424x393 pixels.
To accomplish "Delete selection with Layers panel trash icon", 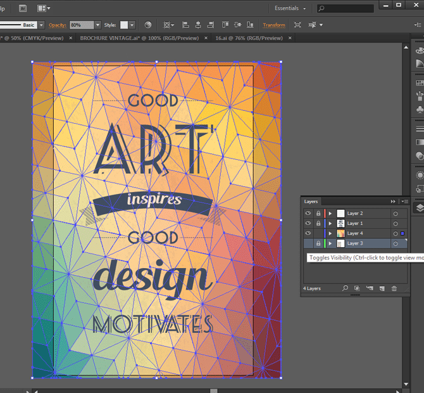I will [x=394, y=288].
